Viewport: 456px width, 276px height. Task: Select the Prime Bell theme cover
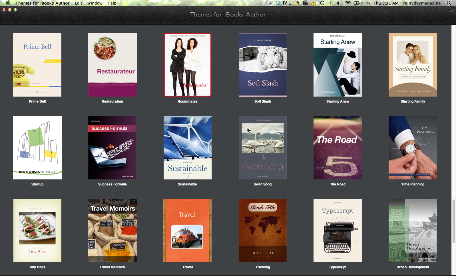pyautogui.click(x=37, y=65)
